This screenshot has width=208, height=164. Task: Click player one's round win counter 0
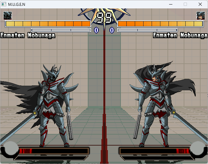pyautogui.click(x=96, y=30)
